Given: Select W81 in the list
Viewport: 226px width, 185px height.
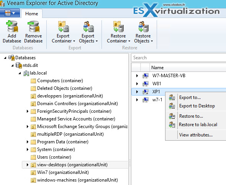Looking at the screenshot, I should coord(157,84).
